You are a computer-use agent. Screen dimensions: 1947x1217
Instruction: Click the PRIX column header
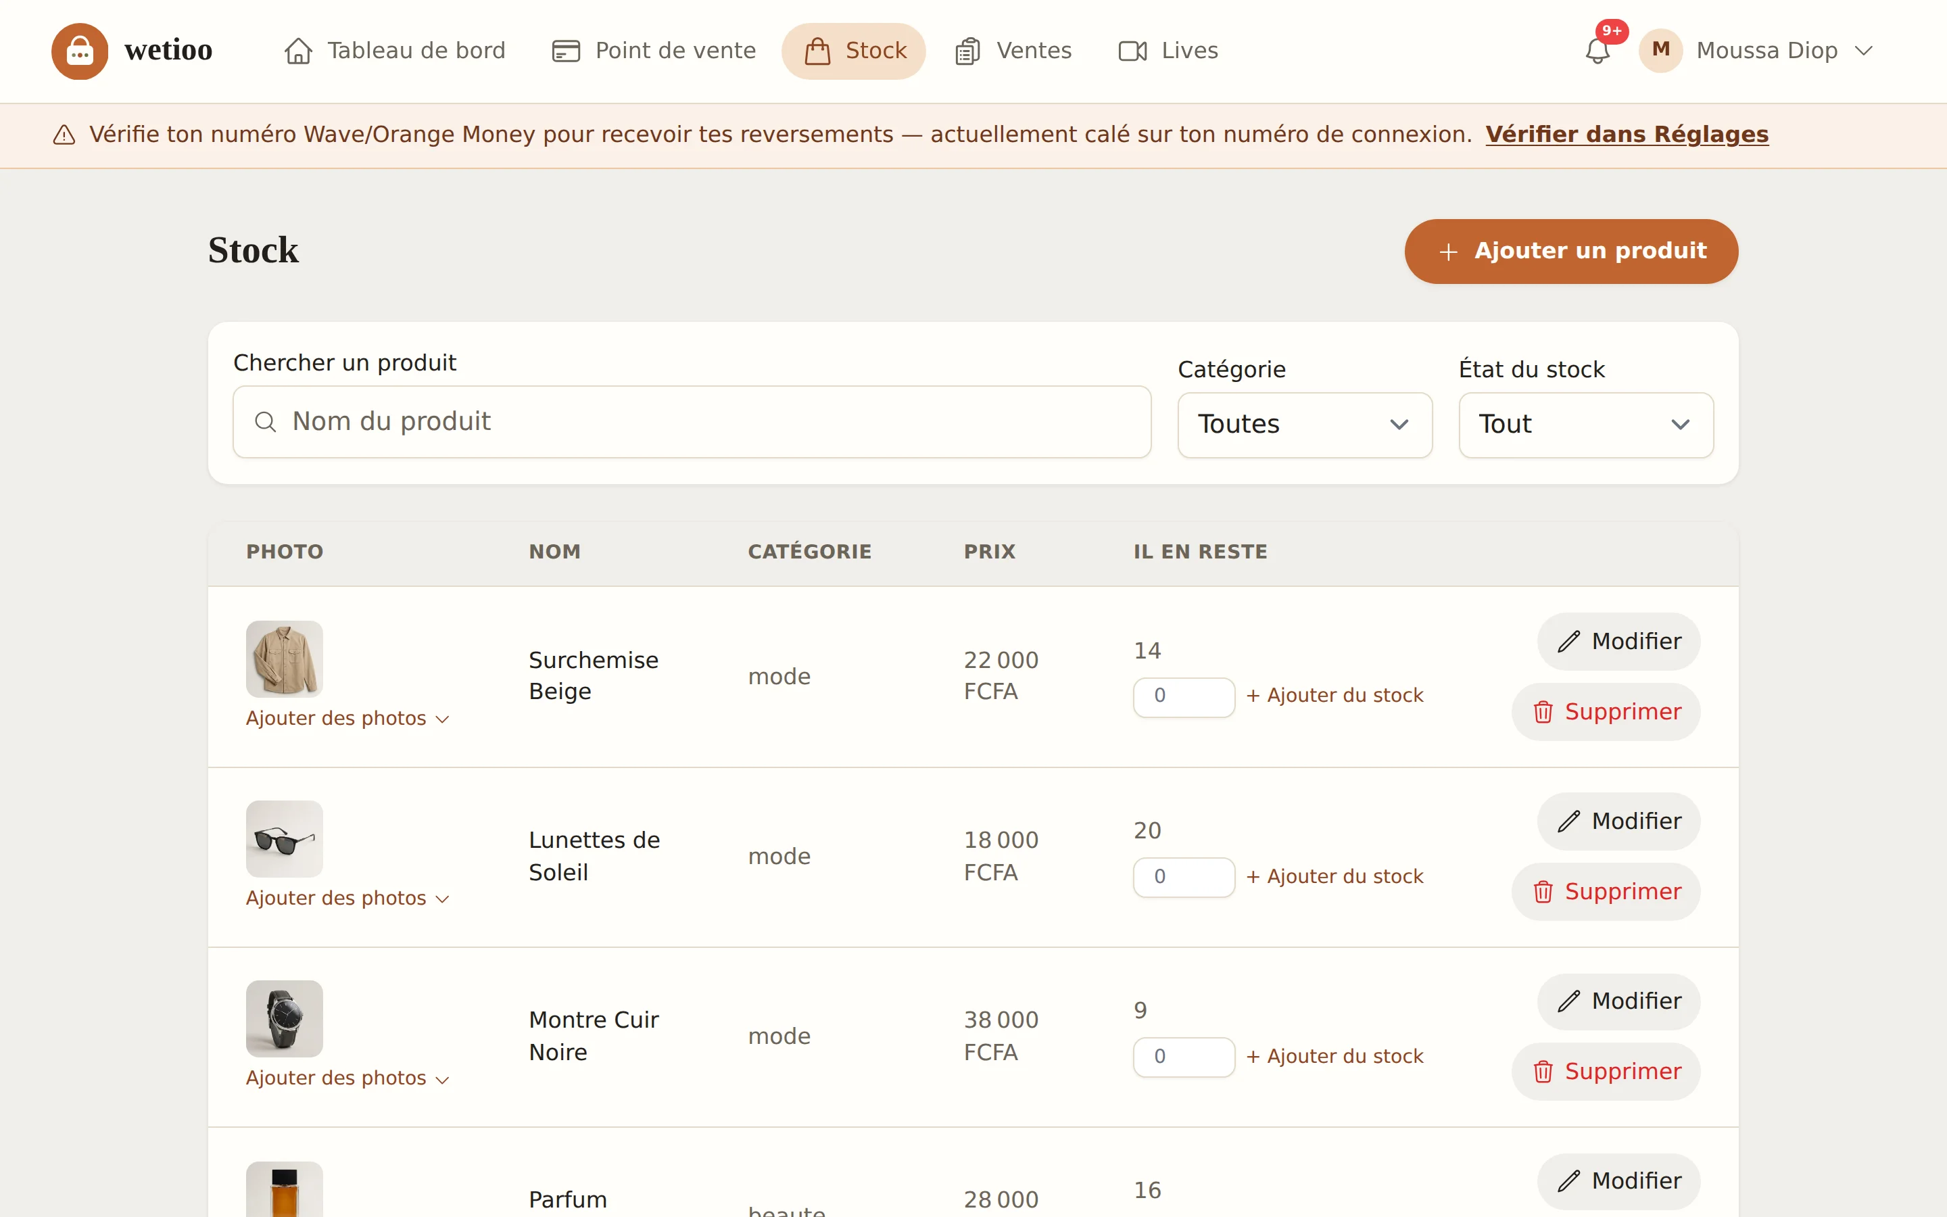[x=990, y=552]
